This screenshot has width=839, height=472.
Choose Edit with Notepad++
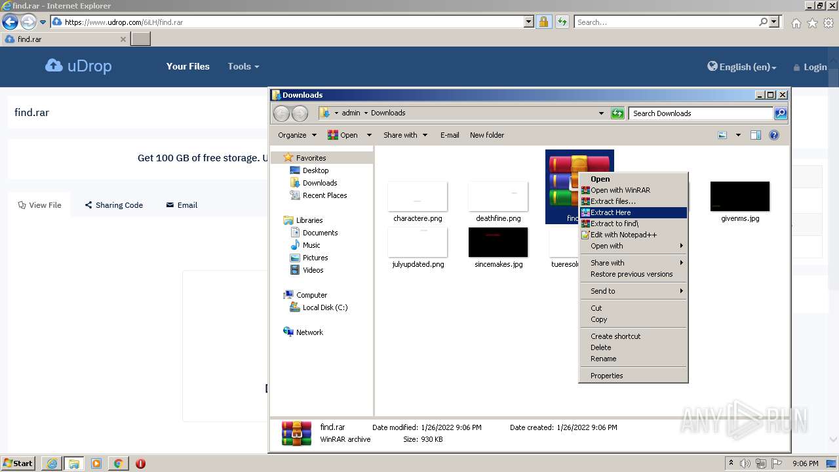pyautogui.click(x=633, y=235)
